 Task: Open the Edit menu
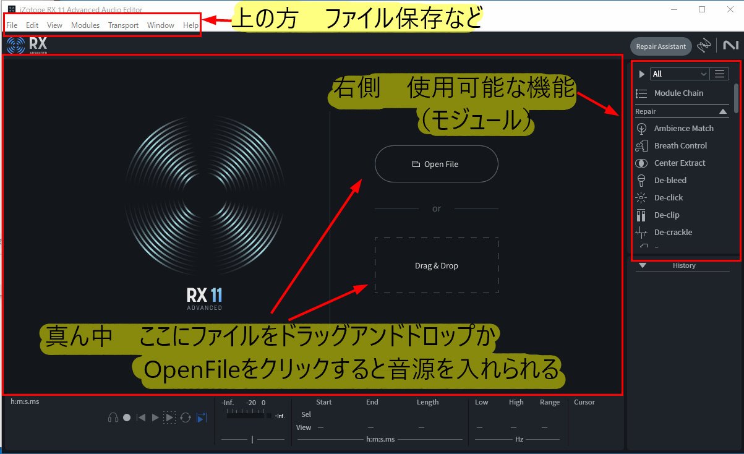(x=32, y=25)
